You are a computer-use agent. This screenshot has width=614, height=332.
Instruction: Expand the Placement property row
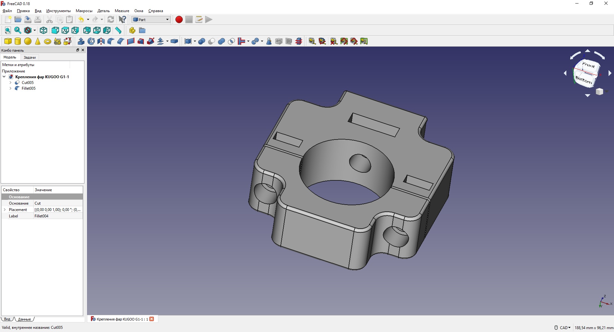(5, 210)
